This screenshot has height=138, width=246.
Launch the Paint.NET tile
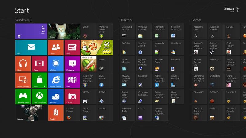click(x=177, y=64)
